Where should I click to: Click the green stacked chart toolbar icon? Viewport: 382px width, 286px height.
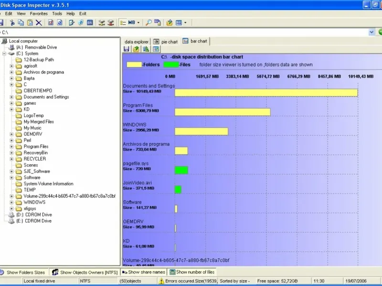click(x=146, y=49)
